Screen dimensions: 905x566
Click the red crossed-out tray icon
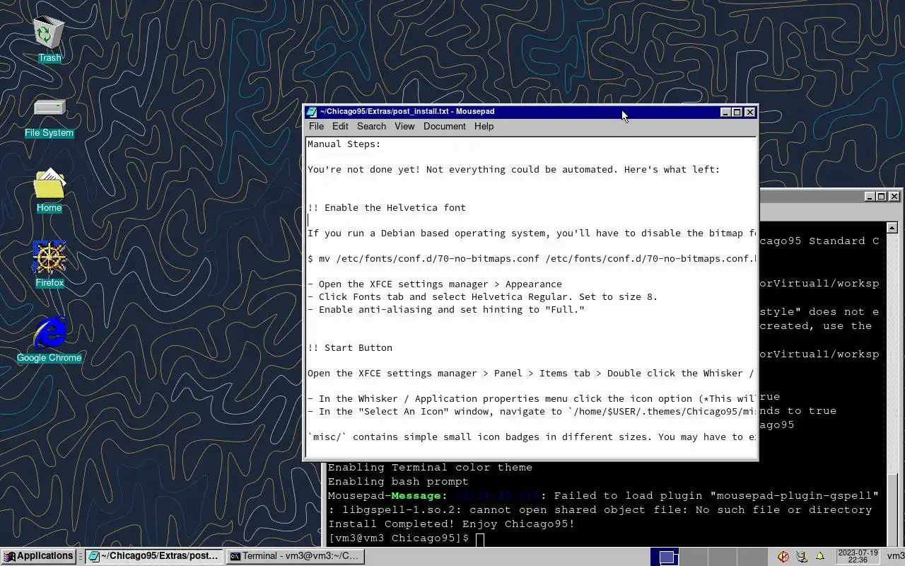783,556
